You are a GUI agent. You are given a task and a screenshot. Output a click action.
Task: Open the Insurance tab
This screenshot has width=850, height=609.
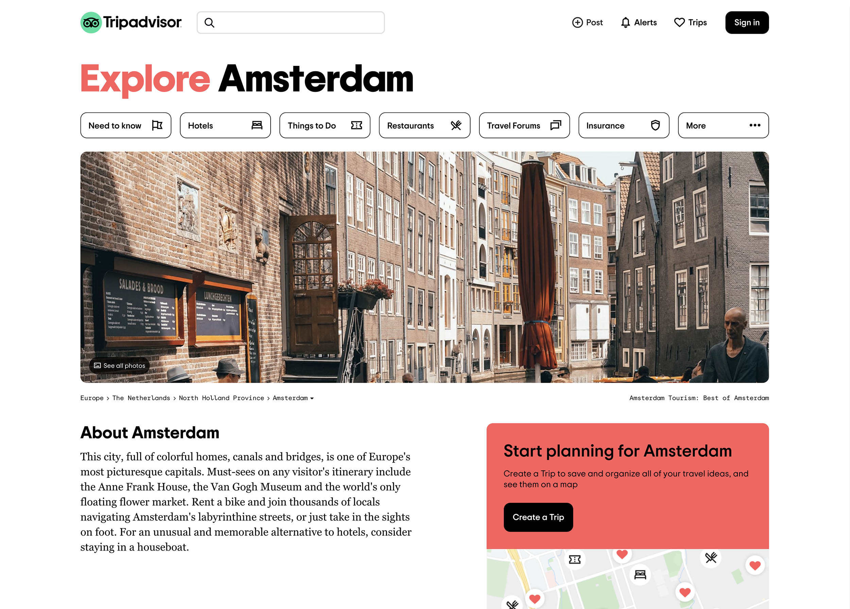click(x=624, y=125)
